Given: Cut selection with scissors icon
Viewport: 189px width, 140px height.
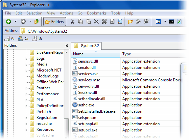Looking at the screenshot, I should point(73,22).
